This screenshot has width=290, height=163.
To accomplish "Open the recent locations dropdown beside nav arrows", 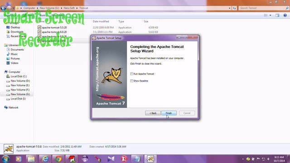I will point(13,8).
